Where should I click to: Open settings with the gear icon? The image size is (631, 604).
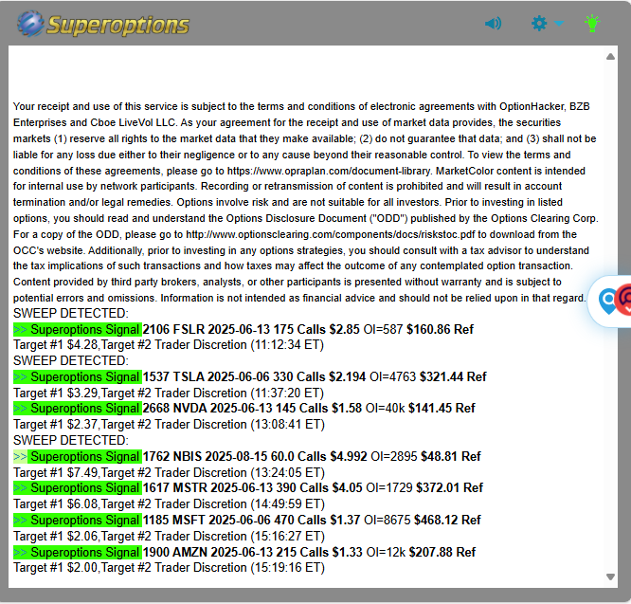(539, 24)
